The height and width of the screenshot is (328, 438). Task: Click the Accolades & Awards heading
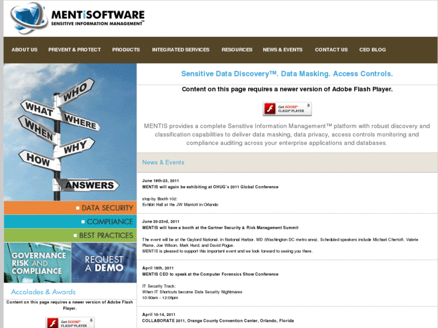tap(43, 292)
